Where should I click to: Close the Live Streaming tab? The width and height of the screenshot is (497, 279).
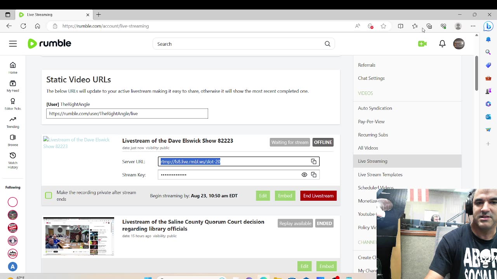(88, 15)
